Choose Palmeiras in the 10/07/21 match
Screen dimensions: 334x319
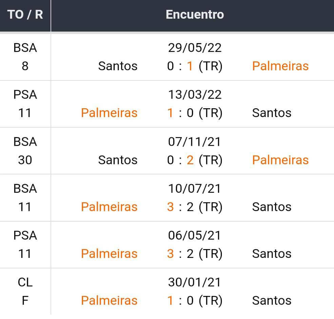pyautogui.click(x=109, y=207)
